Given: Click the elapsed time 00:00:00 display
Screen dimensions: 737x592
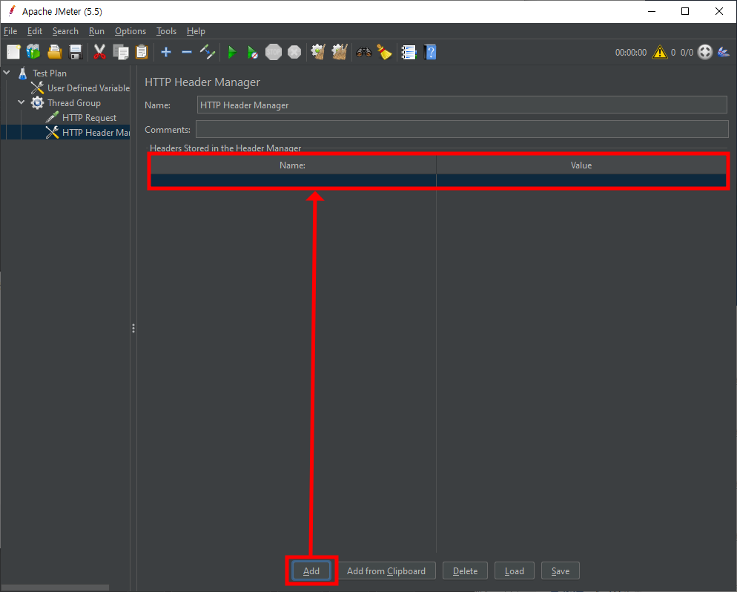Looking at the screenshot, I should [x=631, y=52].
